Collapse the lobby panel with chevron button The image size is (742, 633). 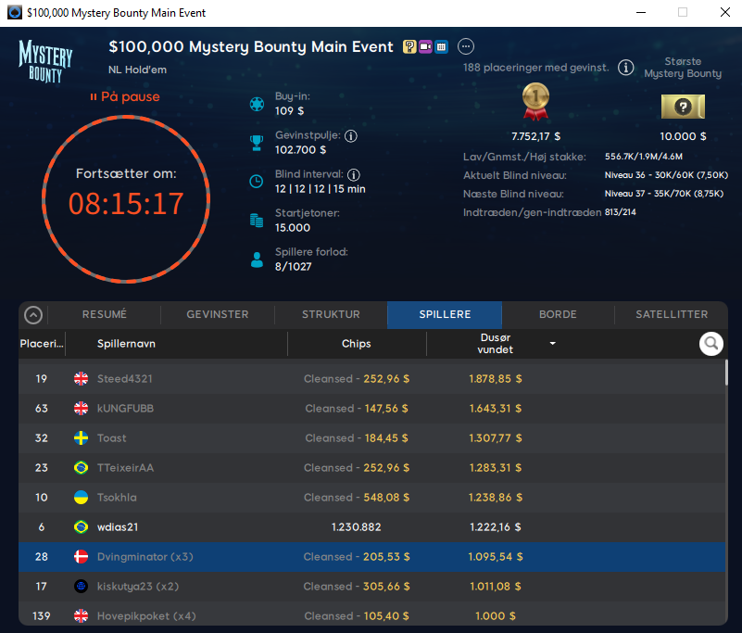coord(33,315)
